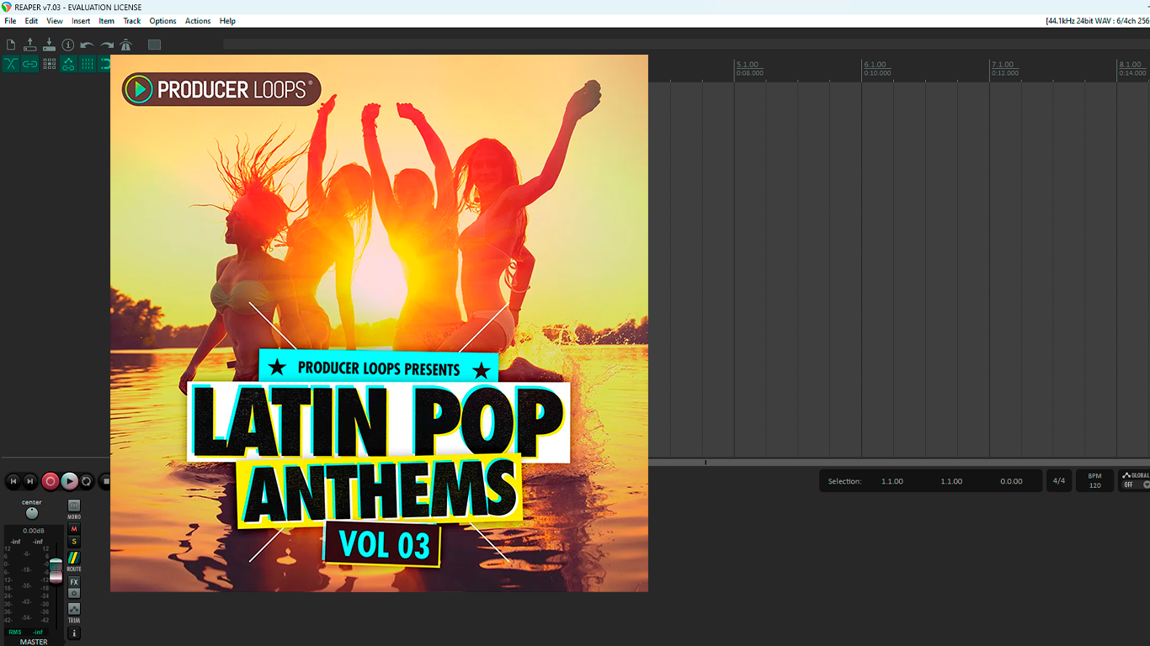Click the Open Project icon

(30, 45)
